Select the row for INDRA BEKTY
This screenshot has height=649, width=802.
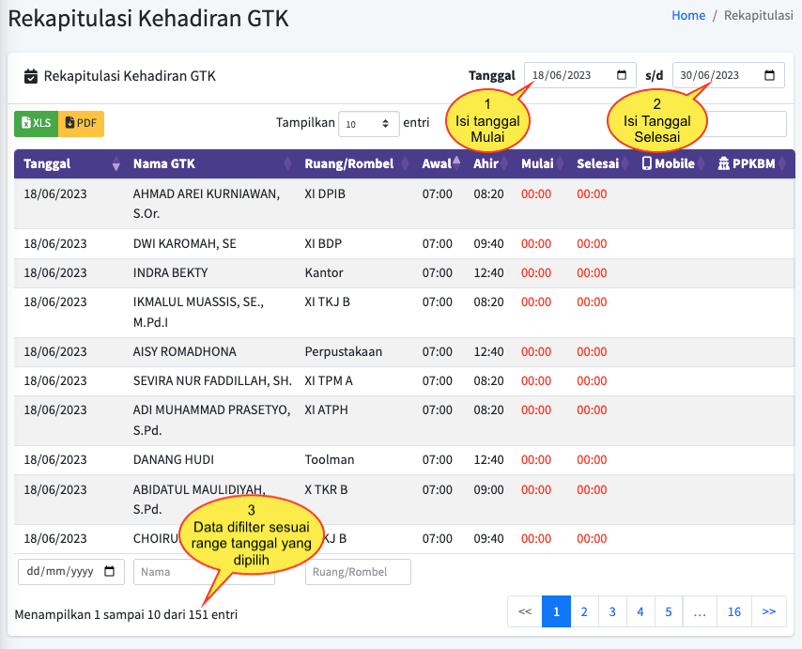coord(404,273)
